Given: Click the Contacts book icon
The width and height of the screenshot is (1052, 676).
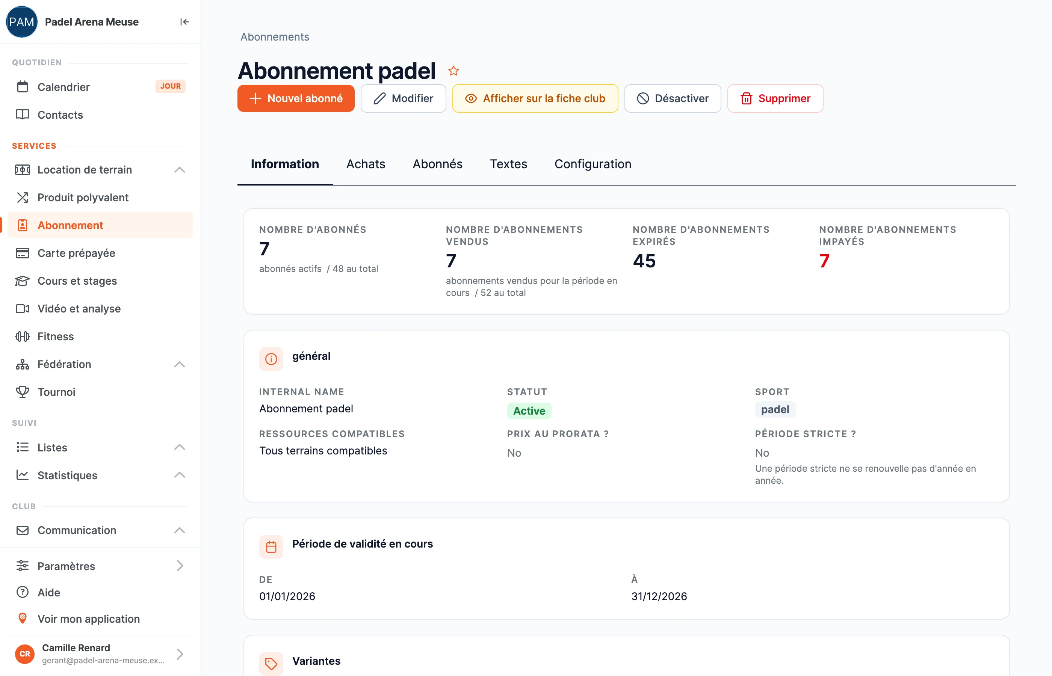Looking at the screenshot, I should click(23, 115).
